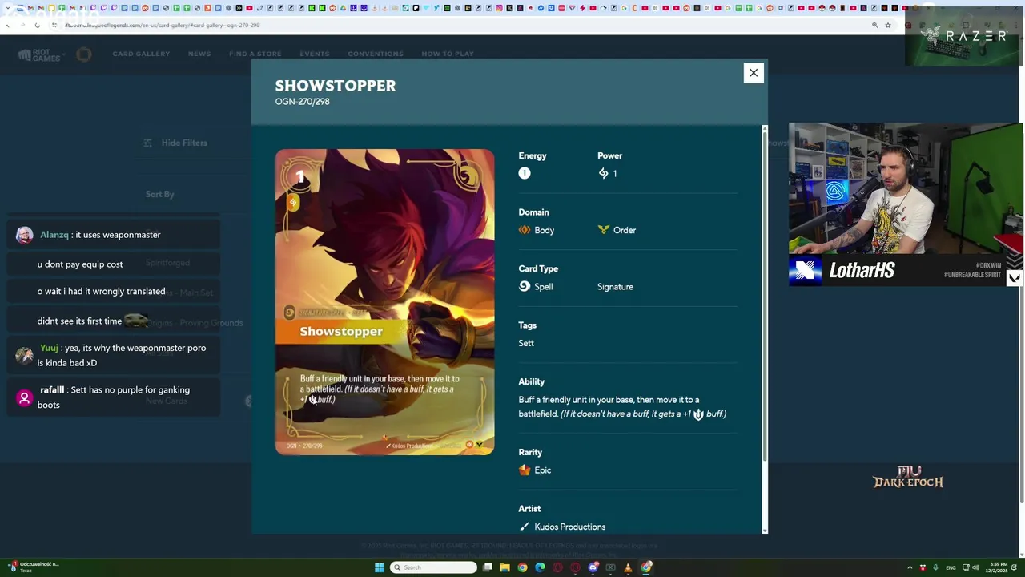Click the Body domain icon
The image size is (1025, 577).
point(524,230)
